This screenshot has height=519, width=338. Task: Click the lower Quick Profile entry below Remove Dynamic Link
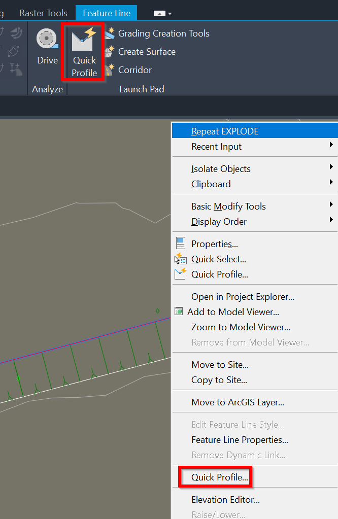coord(255,477)
